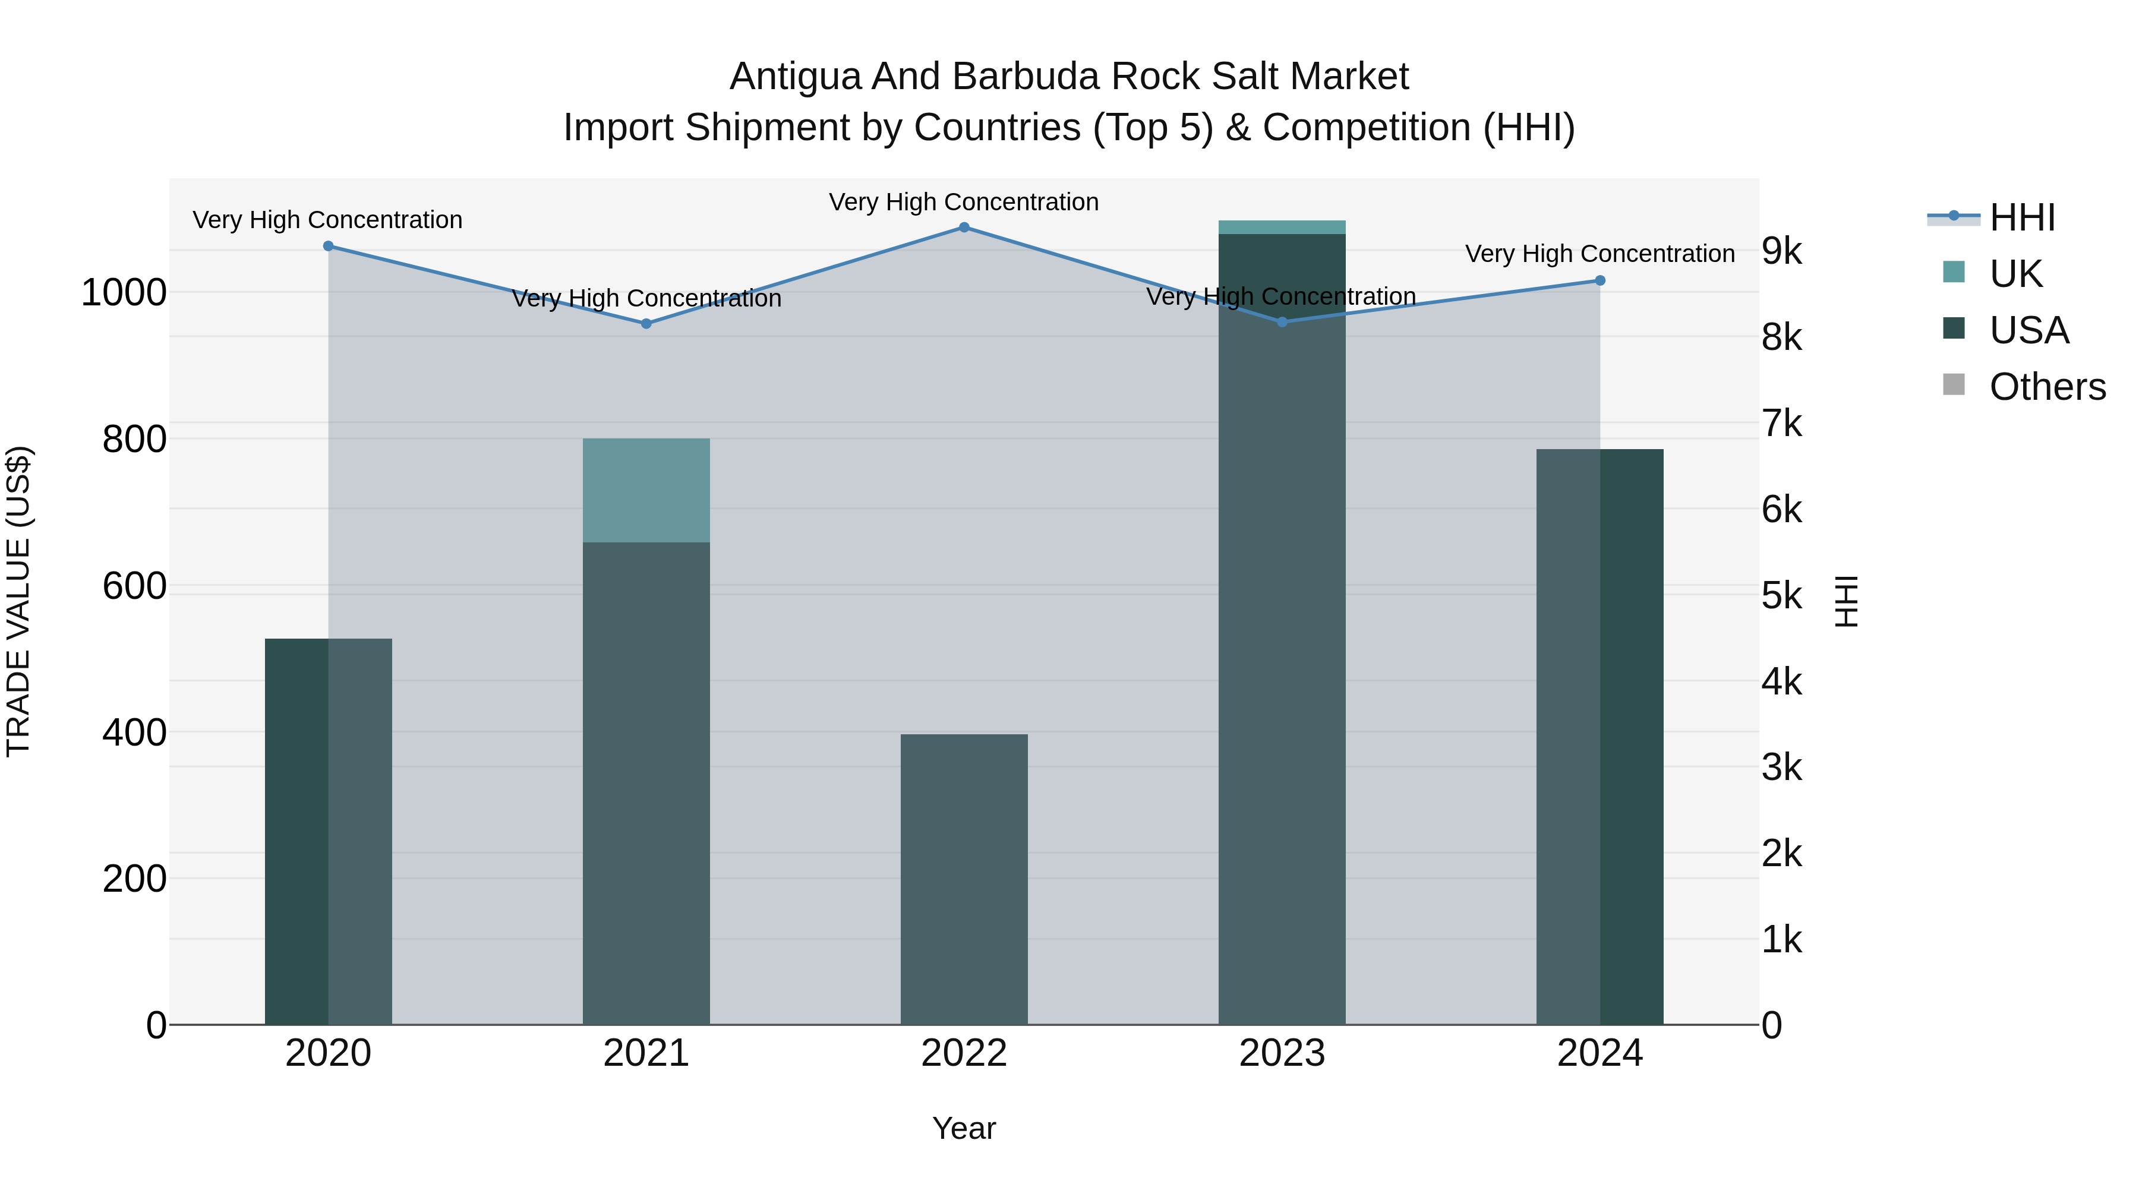
Task: Click the USA dark green swatch
Action: pos(1954,329)
